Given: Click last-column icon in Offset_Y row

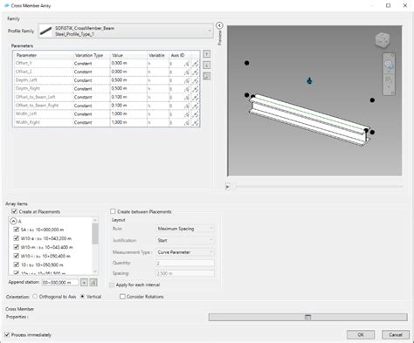Looking at the screenshot, I should [x=196, y=64].
